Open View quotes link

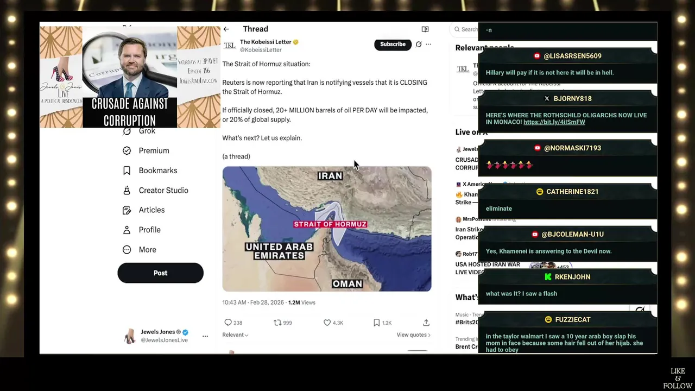pos(413,335)
